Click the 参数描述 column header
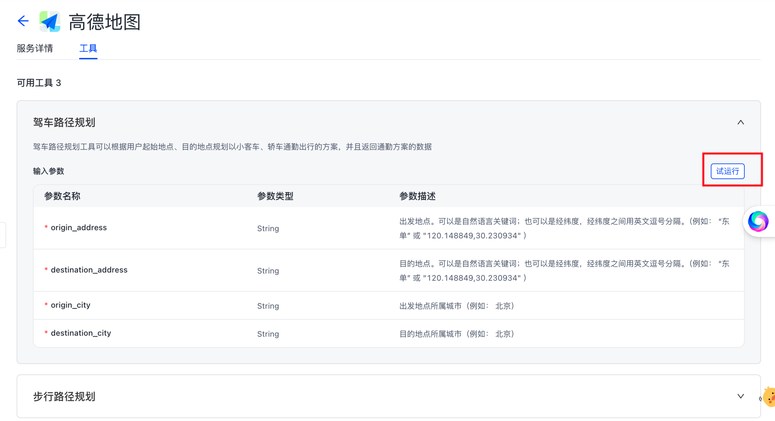This screenshot has height=421, width=775. pos(417,196)
